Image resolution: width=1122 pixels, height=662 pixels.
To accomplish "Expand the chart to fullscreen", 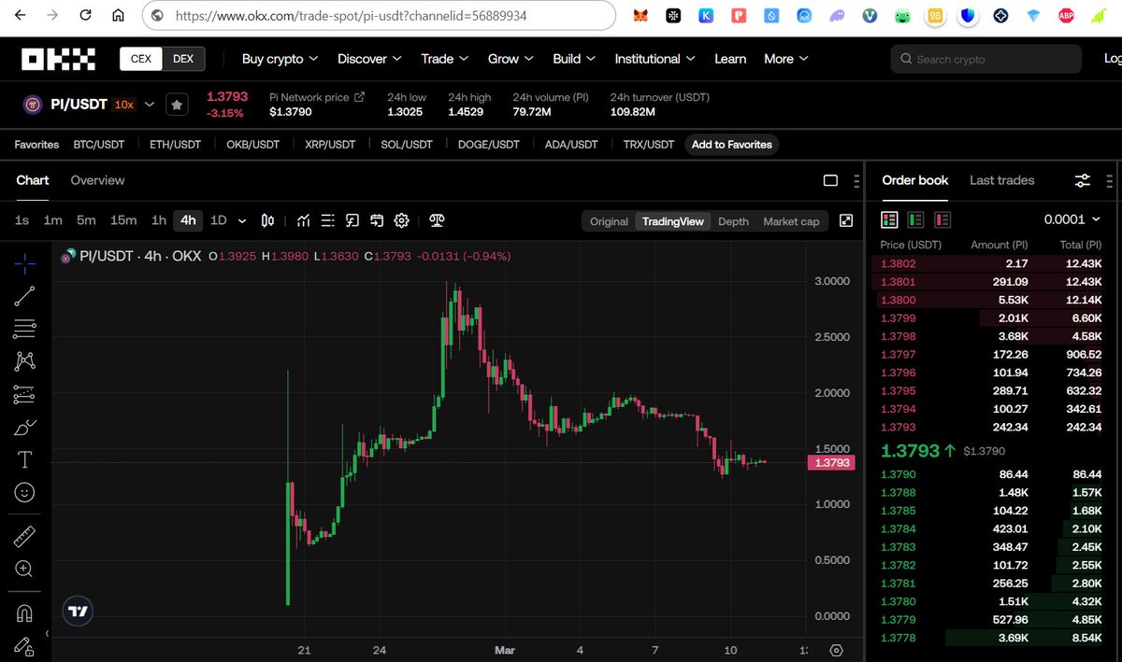I will coord(846,220).
